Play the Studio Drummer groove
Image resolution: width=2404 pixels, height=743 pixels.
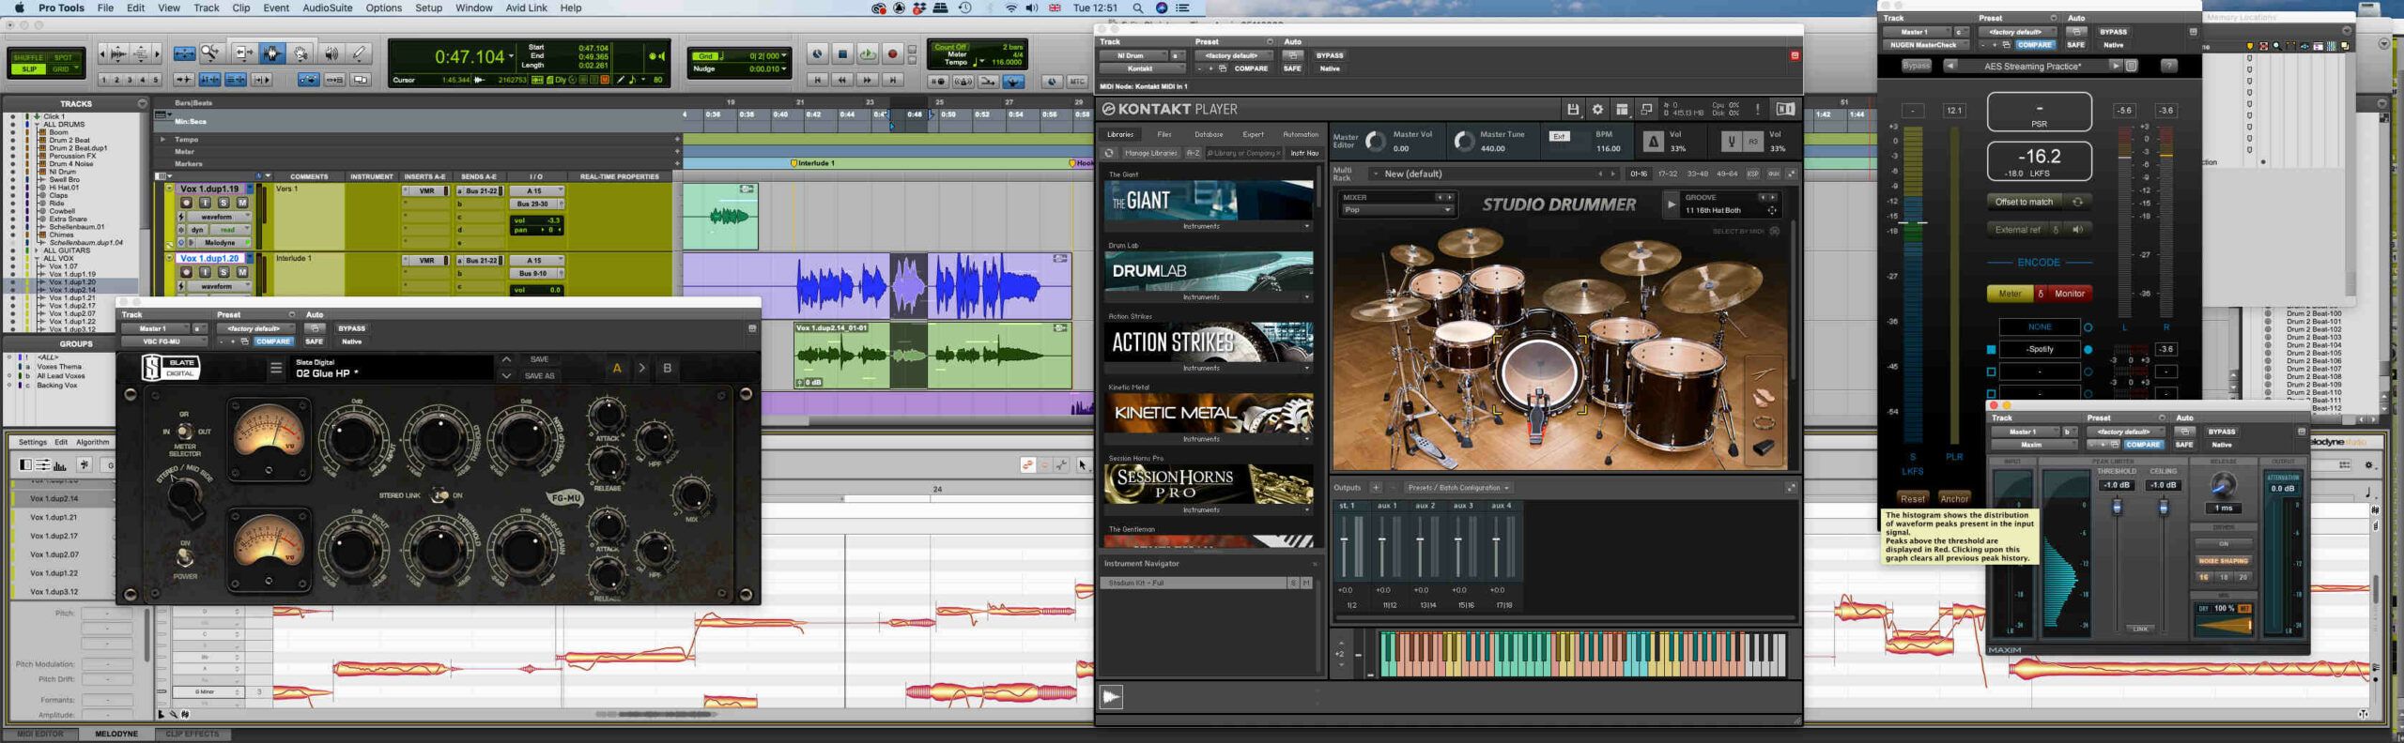(x=1671, y=204)
